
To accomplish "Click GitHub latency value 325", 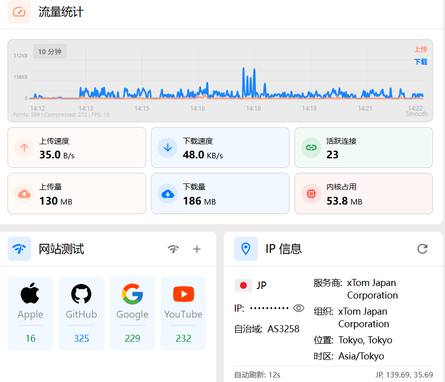I will point(81,338).
